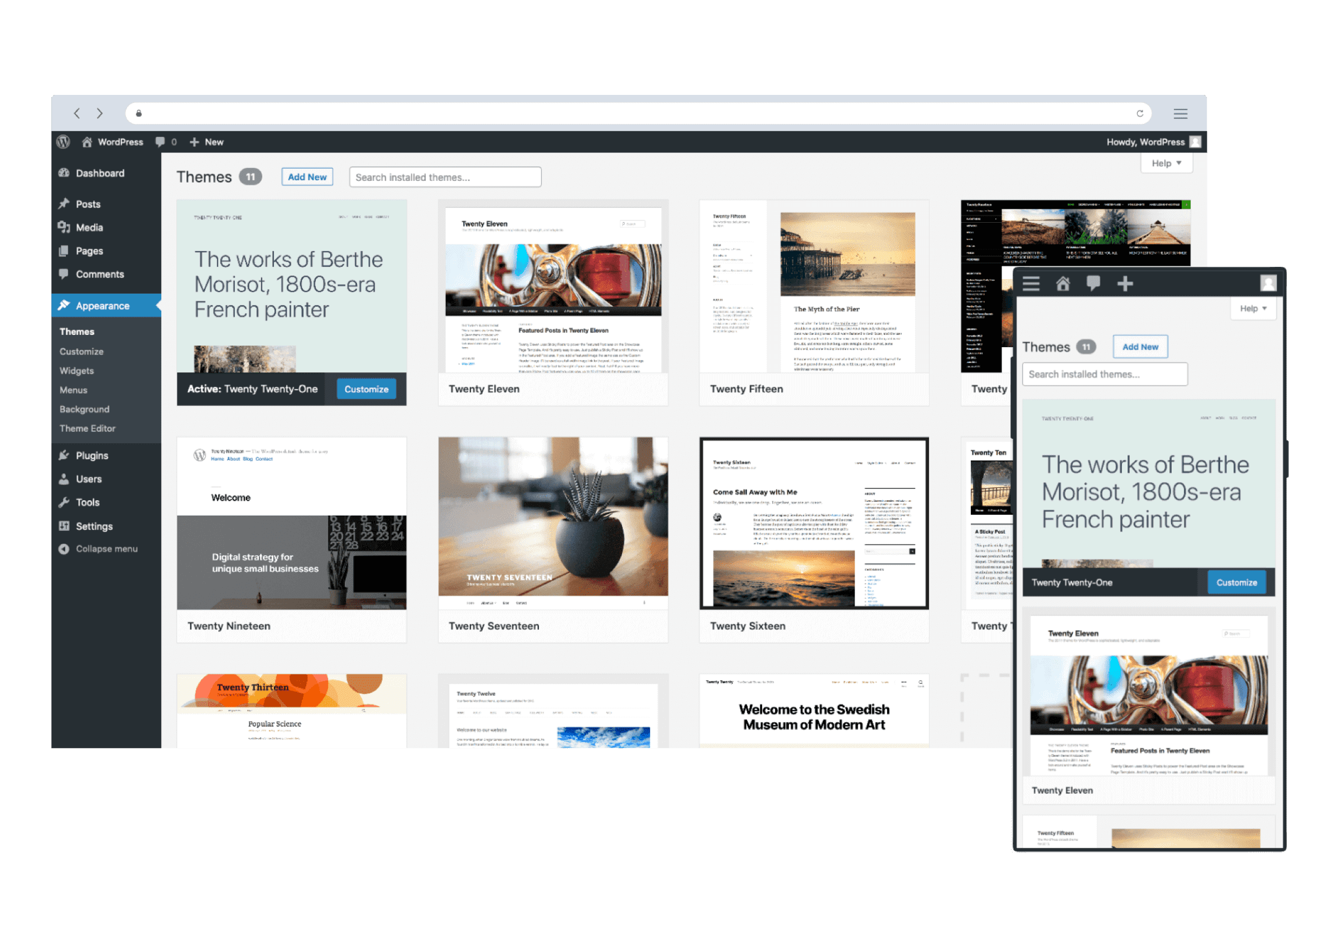
Task: Open the Widgets submenu item
Action: coord(76,371)
